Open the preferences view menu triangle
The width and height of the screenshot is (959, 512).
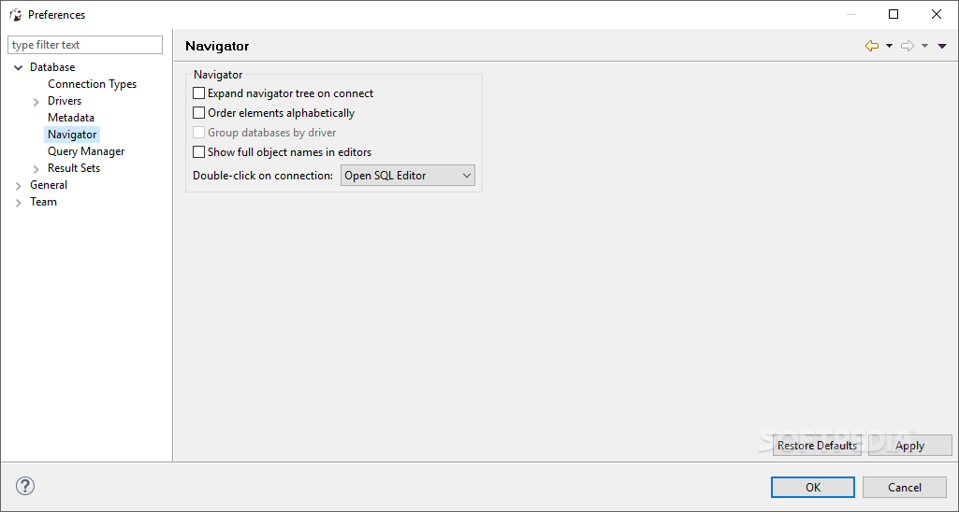942,46
